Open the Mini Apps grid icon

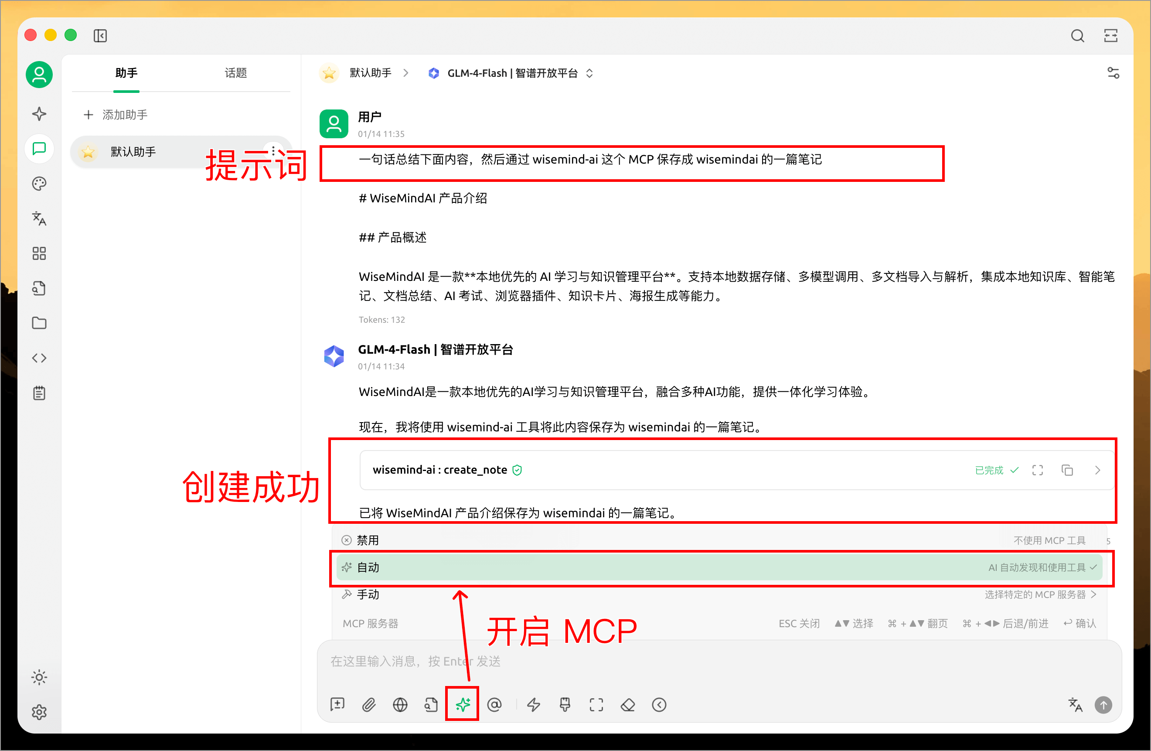click(39, 253)
